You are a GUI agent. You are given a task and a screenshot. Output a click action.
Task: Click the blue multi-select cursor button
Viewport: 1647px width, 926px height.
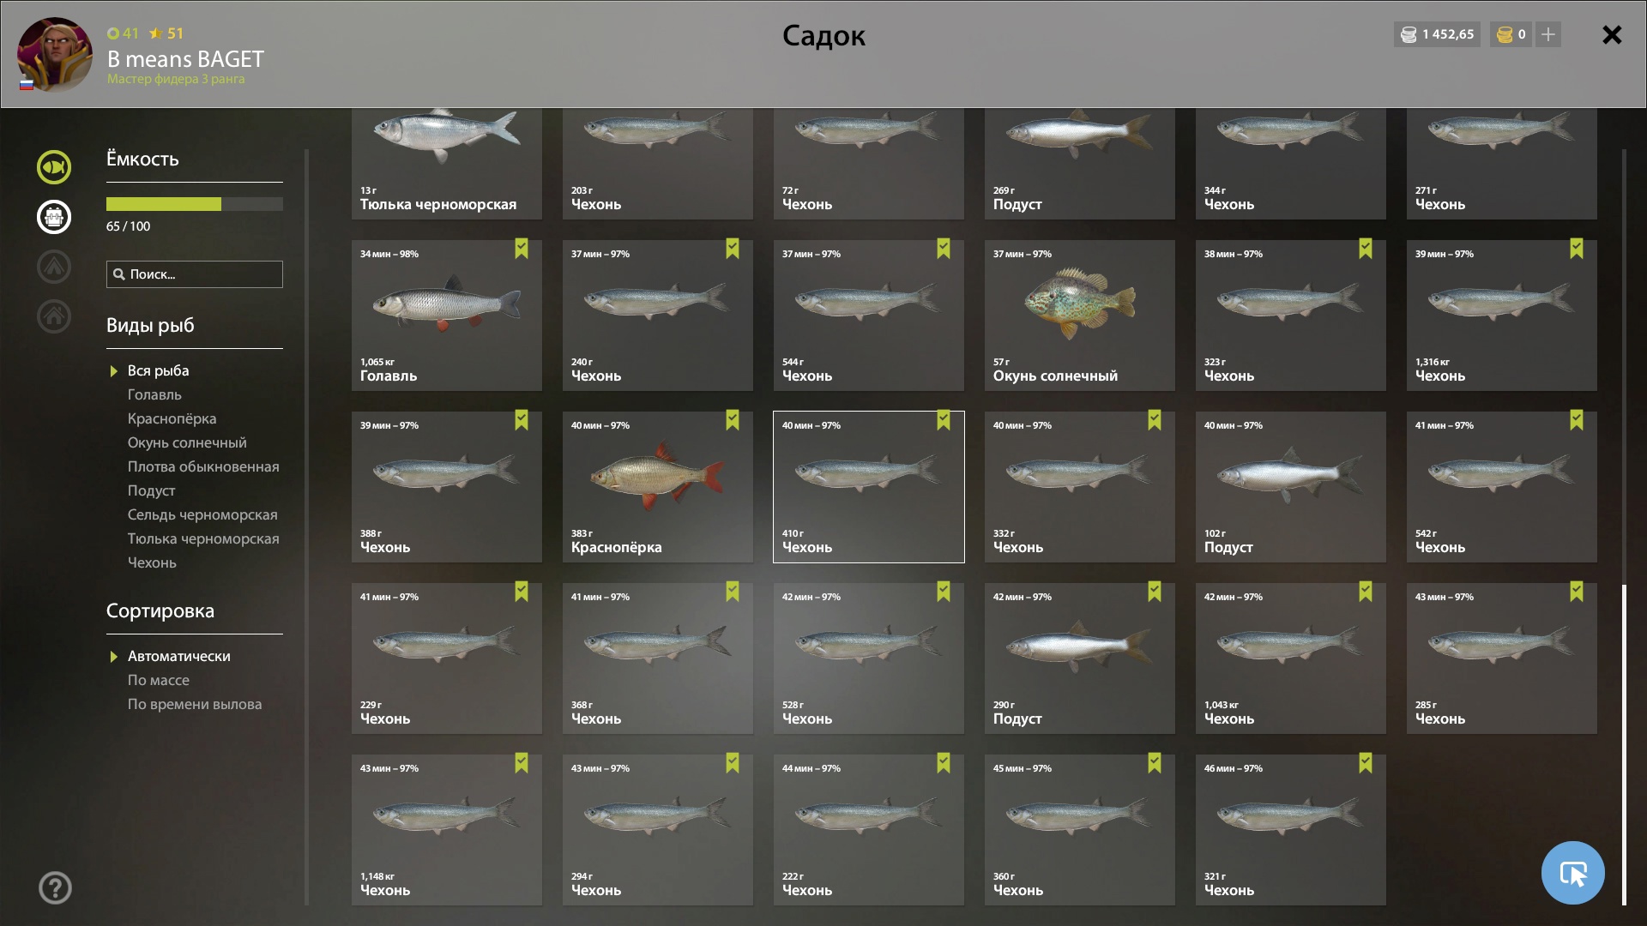coord(1572,873)
